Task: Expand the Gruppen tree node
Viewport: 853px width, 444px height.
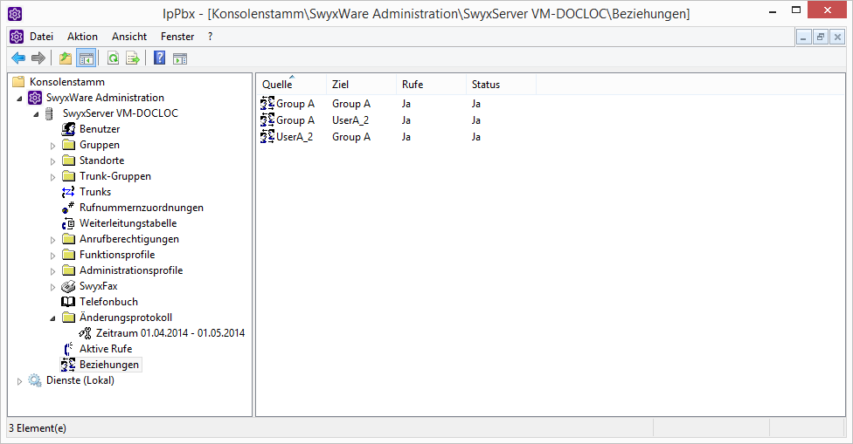Action: pos(52,146)
